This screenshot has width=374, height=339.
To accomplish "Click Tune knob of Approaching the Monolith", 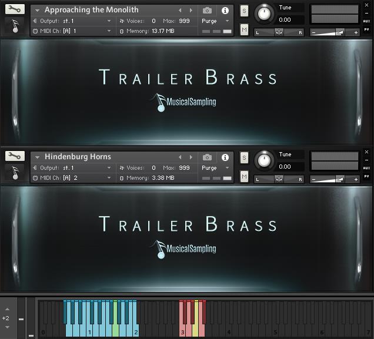I will click(264, 14).
